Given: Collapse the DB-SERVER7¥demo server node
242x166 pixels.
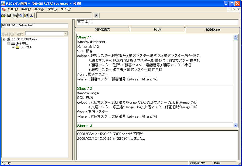Looking at the screenshot, I should click(4, 39).
